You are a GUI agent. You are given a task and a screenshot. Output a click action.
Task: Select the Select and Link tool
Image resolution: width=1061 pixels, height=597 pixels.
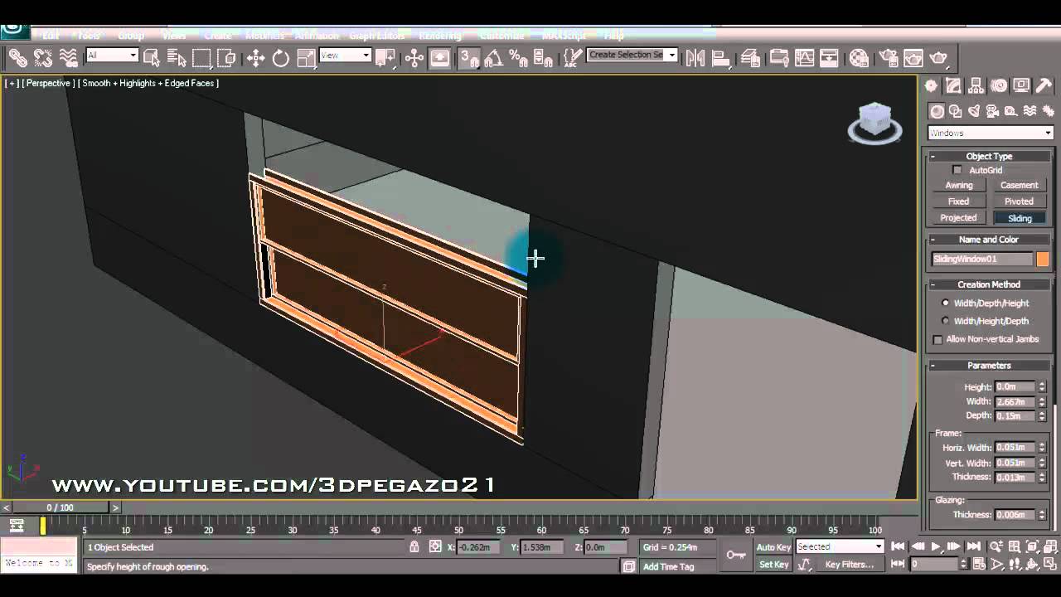pos(17,57)
